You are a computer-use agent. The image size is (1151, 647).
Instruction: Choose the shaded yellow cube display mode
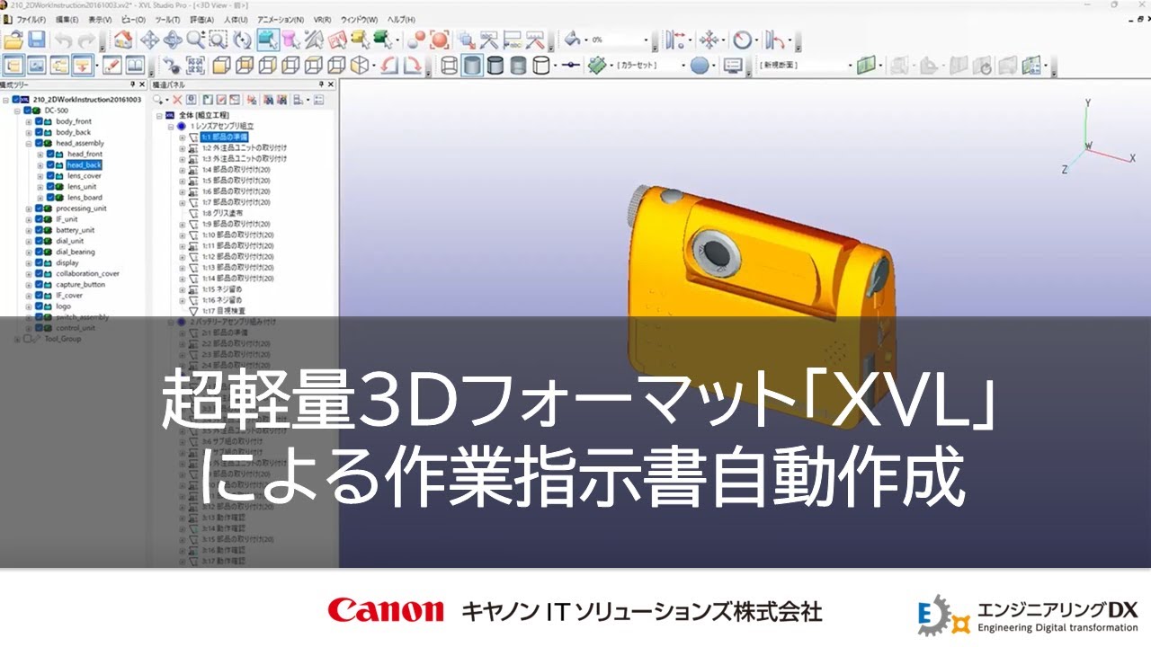(220, 65)
